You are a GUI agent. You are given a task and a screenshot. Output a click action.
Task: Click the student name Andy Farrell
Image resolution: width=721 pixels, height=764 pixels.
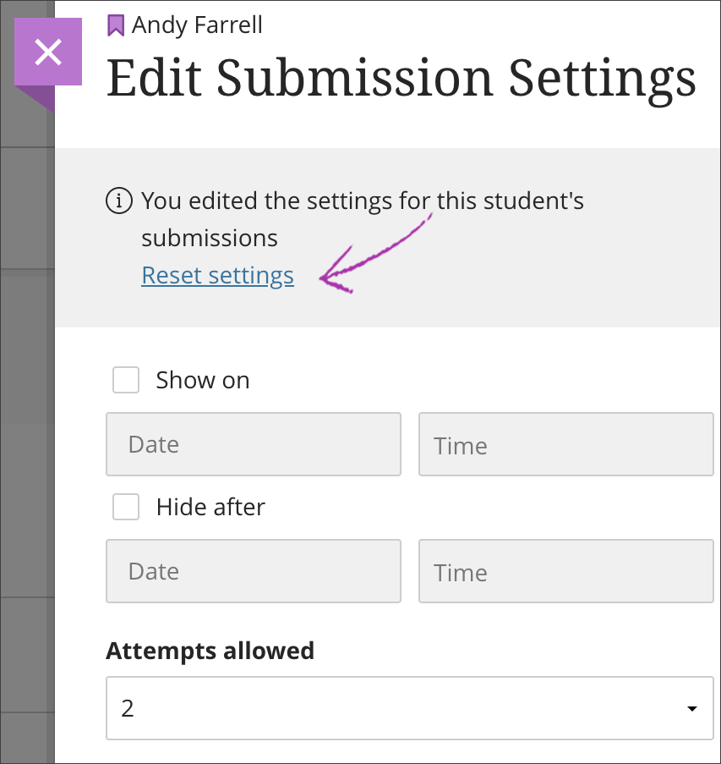[197, 25]
